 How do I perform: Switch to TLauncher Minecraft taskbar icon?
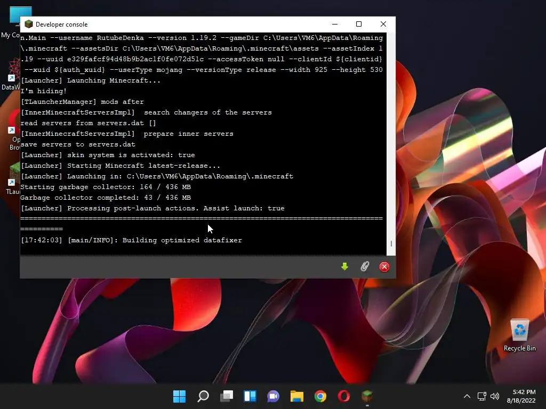pos(367,396)
